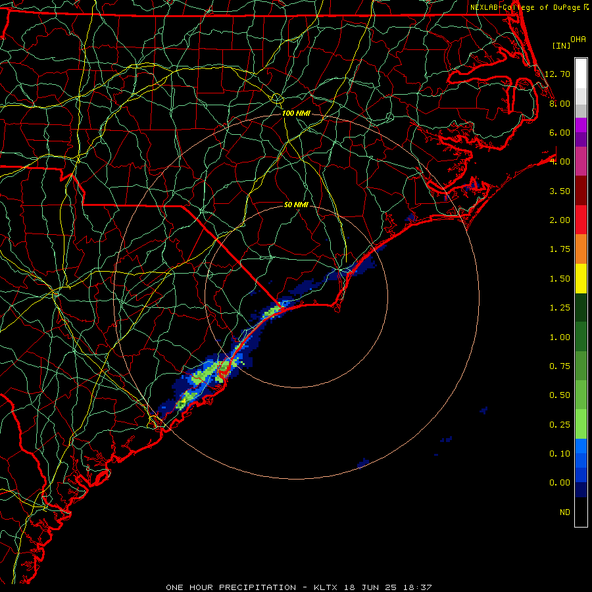The height and width of the screenshot is (592, 592).
Task: Click the green swatch beside 1.00
Action: coord(581,337)
